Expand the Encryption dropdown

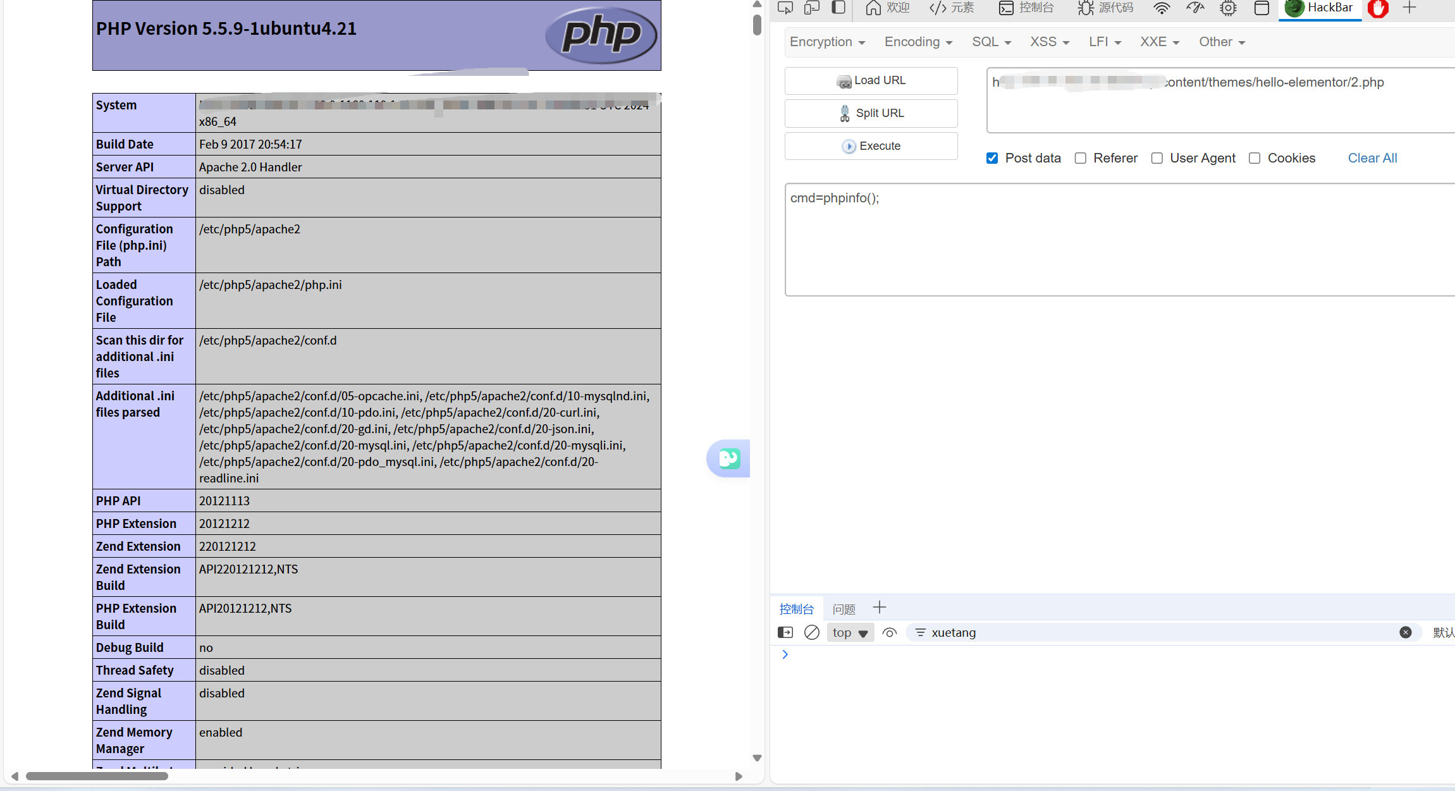[x=827, y=42]
